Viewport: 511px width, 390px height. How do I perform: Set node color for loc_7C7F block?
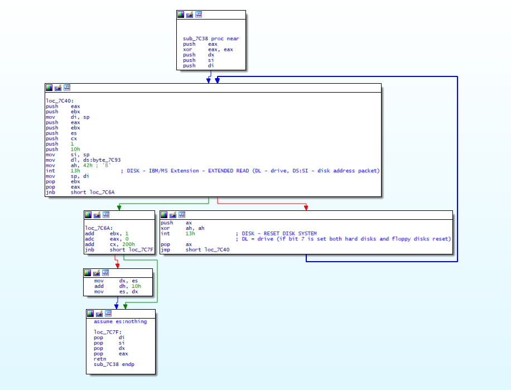[90, 314]
